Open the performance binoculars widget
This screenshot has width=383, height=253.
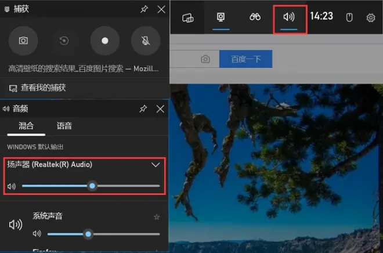click(255, 17)
